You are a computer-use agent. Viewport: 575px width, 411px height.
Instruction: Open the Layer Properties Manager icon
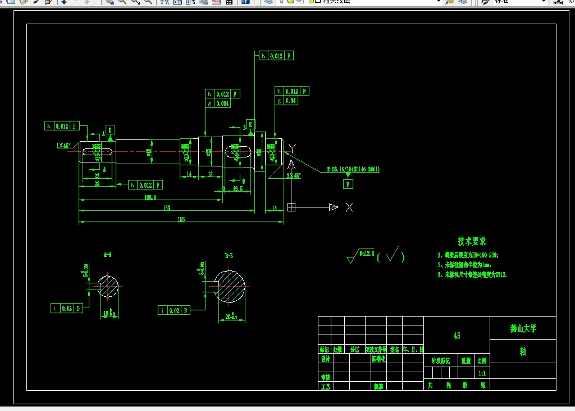(x=269, y=2)
